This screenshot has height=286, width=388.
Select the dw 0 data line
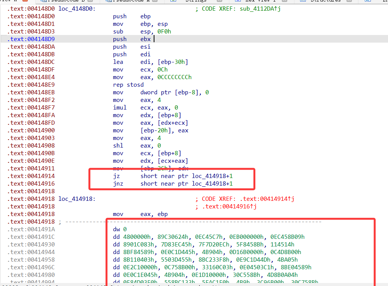[120, 230]
